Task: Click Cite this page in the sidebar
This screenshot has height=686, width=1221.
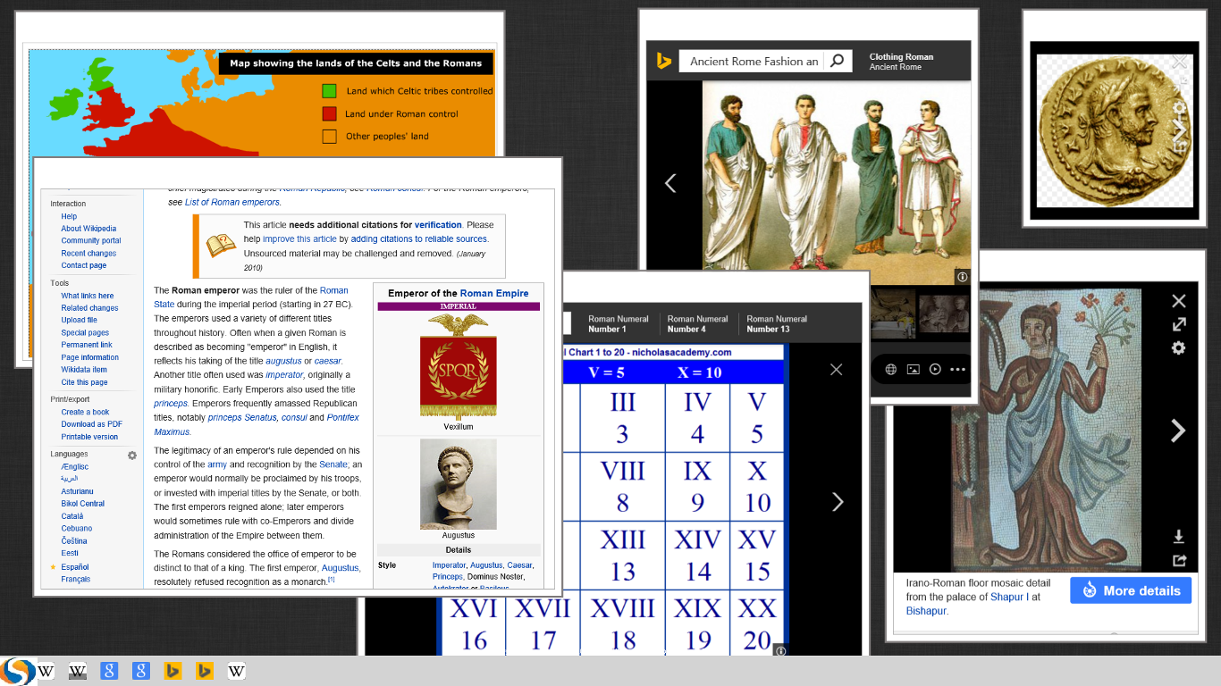Action: point(84,382)
